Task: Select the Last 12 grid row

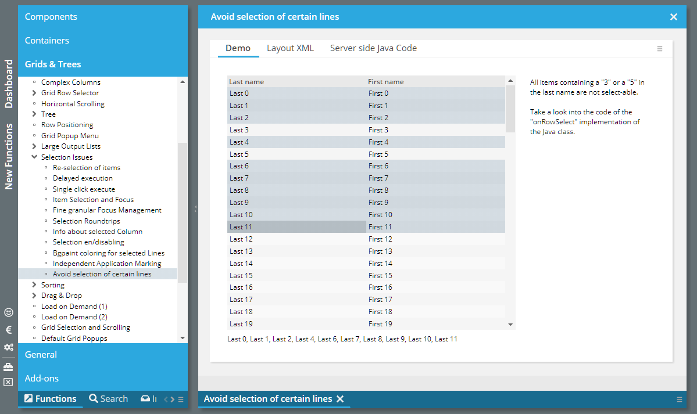Action: point(296,239)
